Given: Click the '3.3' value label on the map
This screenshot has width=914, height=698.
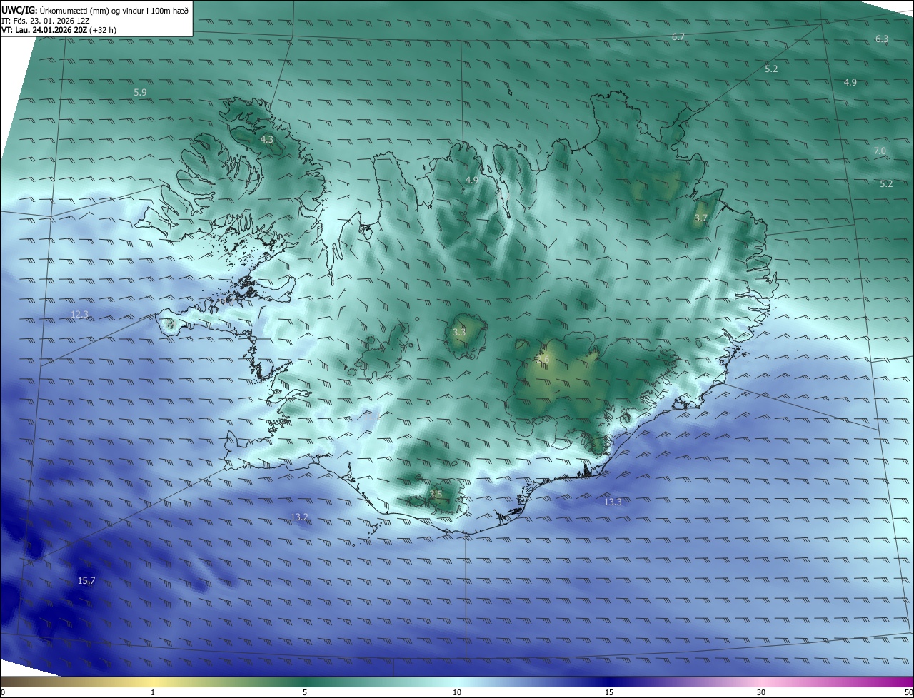Looking at the screenshot, I should click(x=459, y=332).
